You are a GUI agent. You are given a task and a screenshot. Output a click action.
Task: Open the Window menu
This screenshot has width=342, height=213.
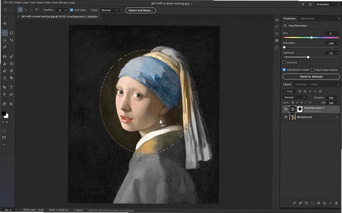click(64, 3)
